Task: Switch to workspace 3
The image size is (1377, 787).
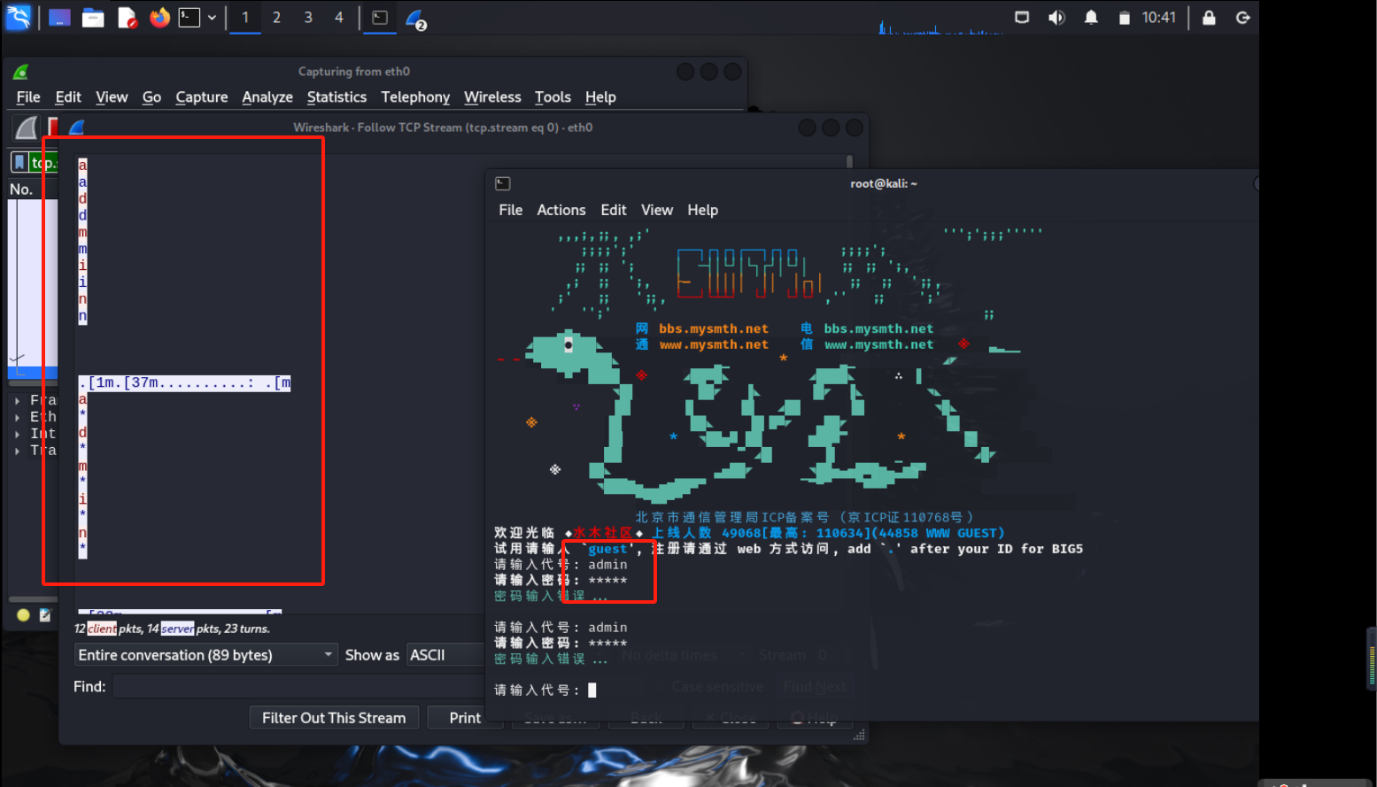Action: (x=308, y=18)
